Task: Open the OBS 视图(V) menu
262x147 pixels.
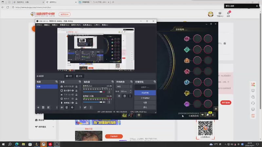Action: [x=55, y=25]
